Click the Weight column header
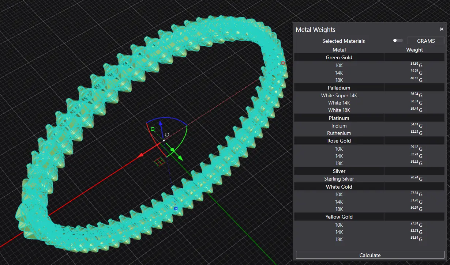450x265 pixels. click(x=414, y=50)
